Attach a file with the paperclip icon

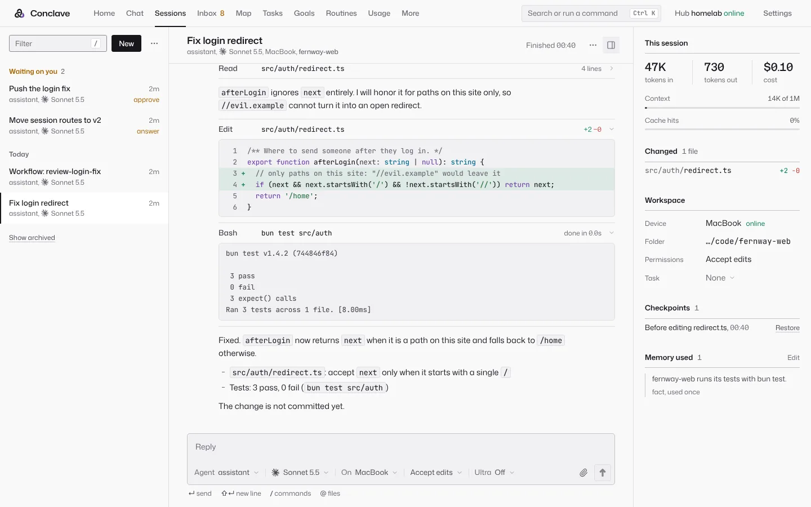pyautogui.click(x=583, y=473)
